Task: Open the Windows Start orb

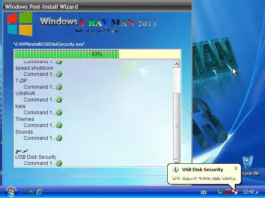Action: pyautogui.click(x=11, y=192)
